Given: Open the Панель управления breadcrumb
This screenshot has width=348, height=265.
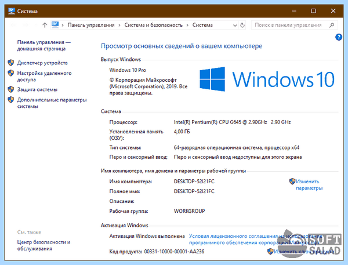Looking at the screenshot, I should pyautogui.click(x=91, y=25).
